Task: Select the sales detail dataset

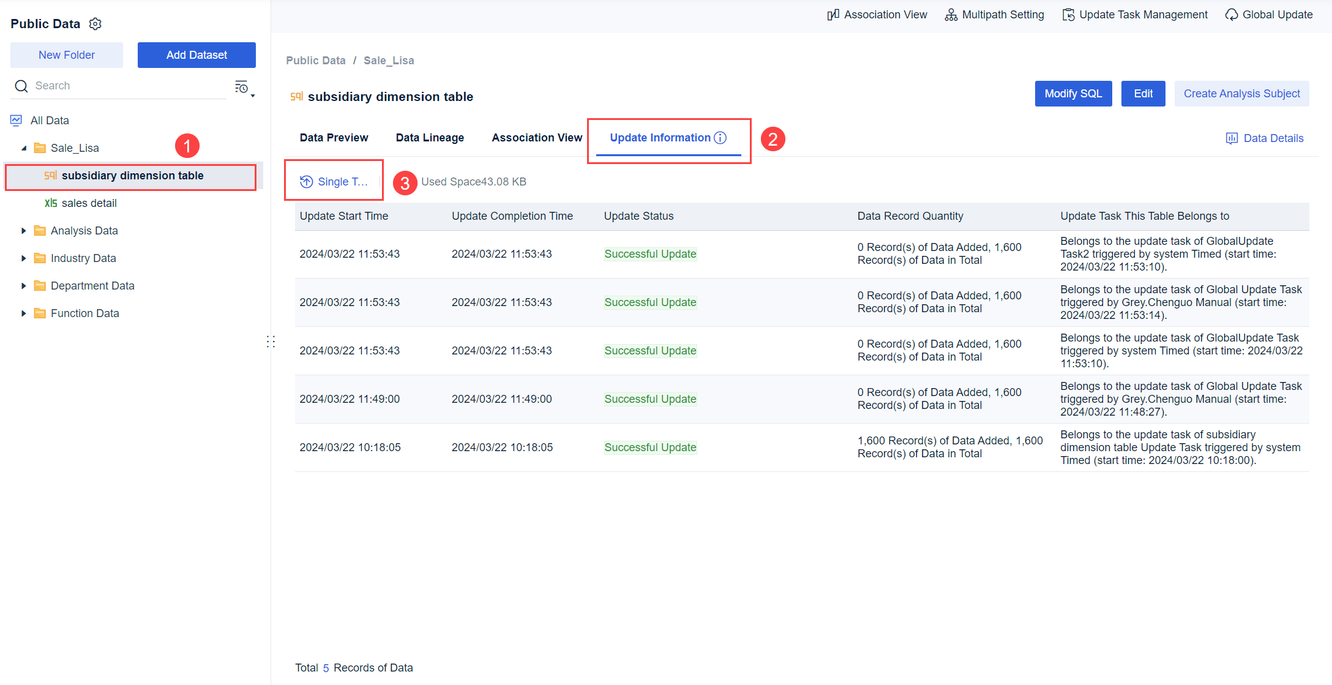Action: 89,203
